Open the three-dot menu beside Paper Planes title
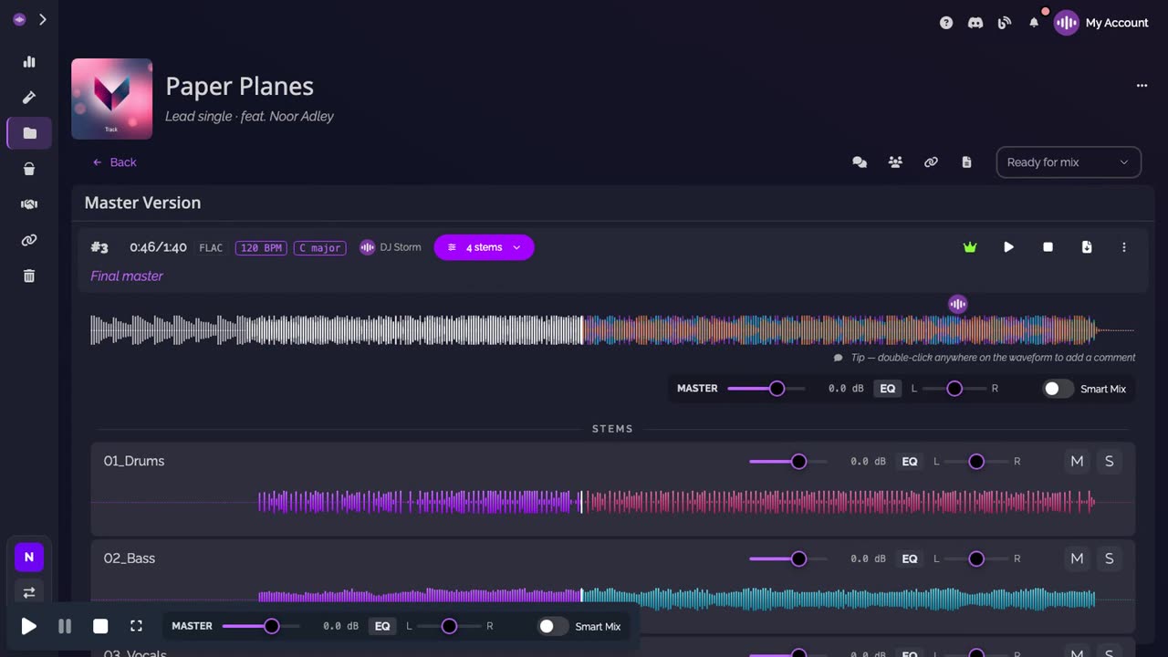Screen dimensions: 1168x657 point(1142,86)
